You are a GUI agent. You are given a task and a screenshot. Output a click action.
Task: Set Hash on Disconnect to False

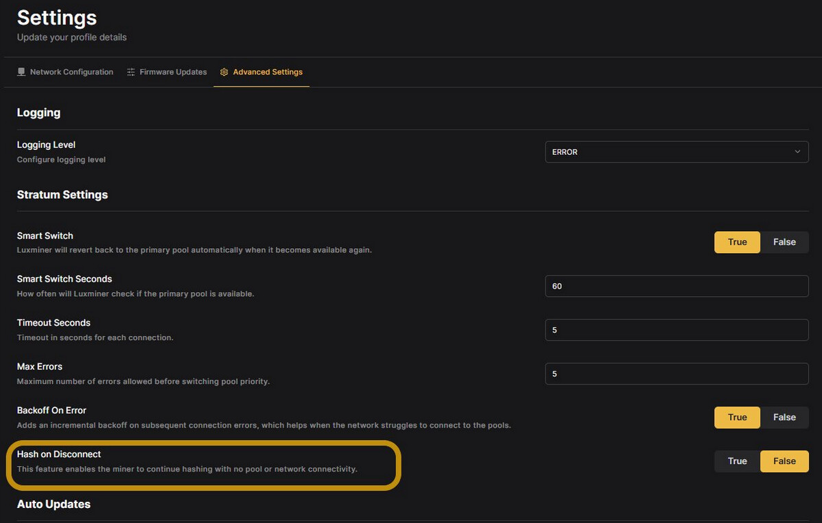tap(784, 461)
